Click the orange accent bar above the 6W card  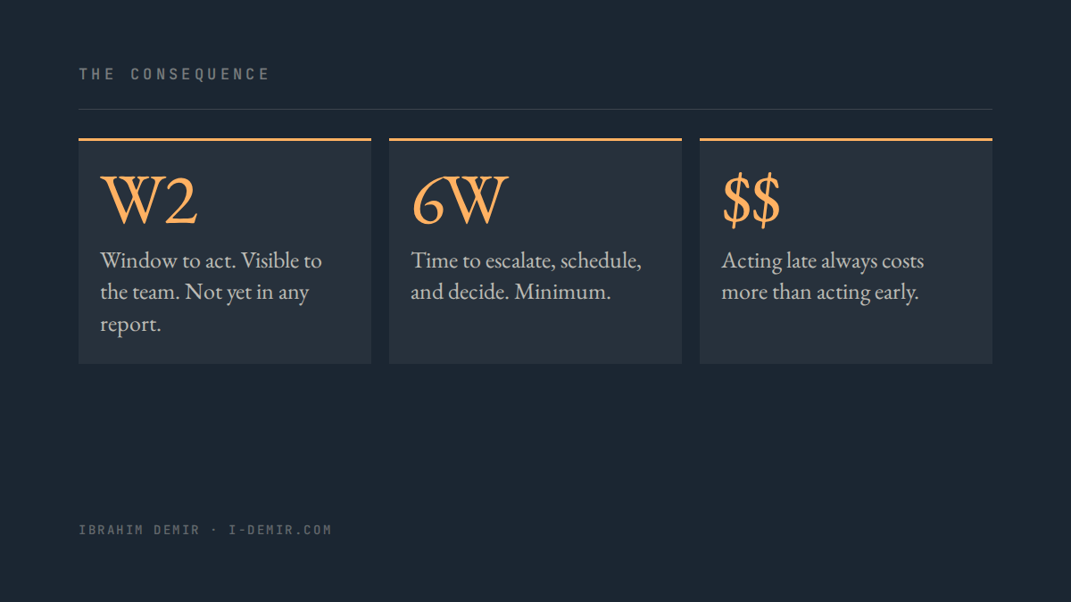[x=535, y=139]
